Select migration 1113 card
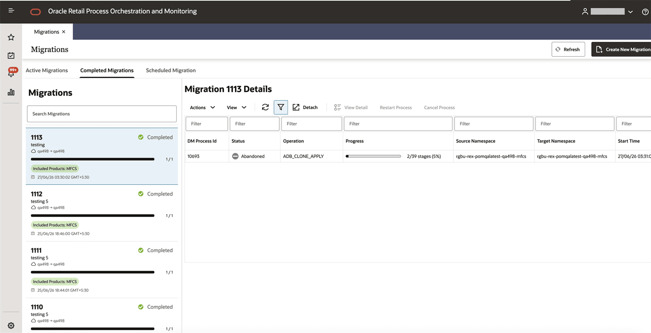 (x=102, y=156)
